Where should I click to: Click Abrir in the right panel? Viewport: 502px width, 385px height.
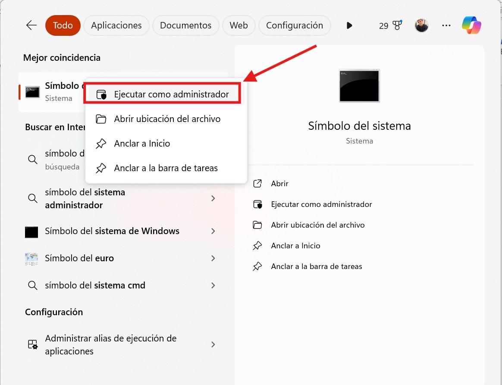[279, 183]
